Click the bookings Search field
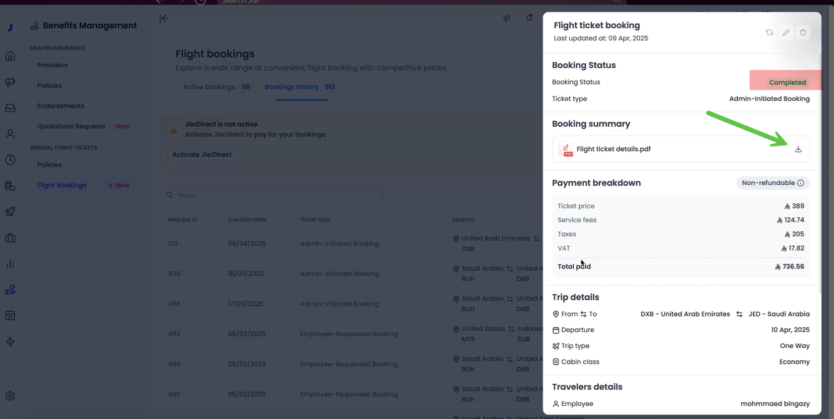The image size is (834, 419). (272, 195)
